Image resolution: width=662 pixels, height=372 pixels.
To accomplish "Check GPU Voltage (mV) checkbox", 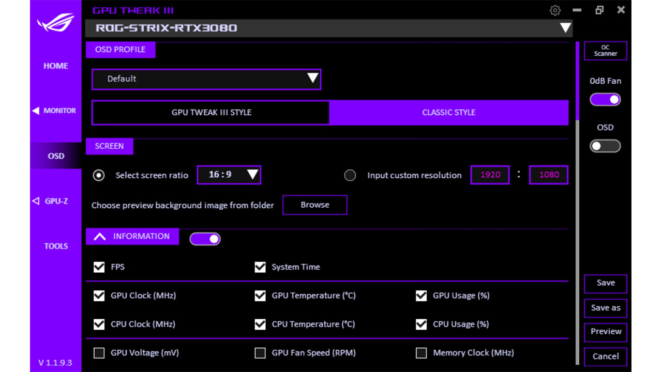I will (x=99, y=353).
